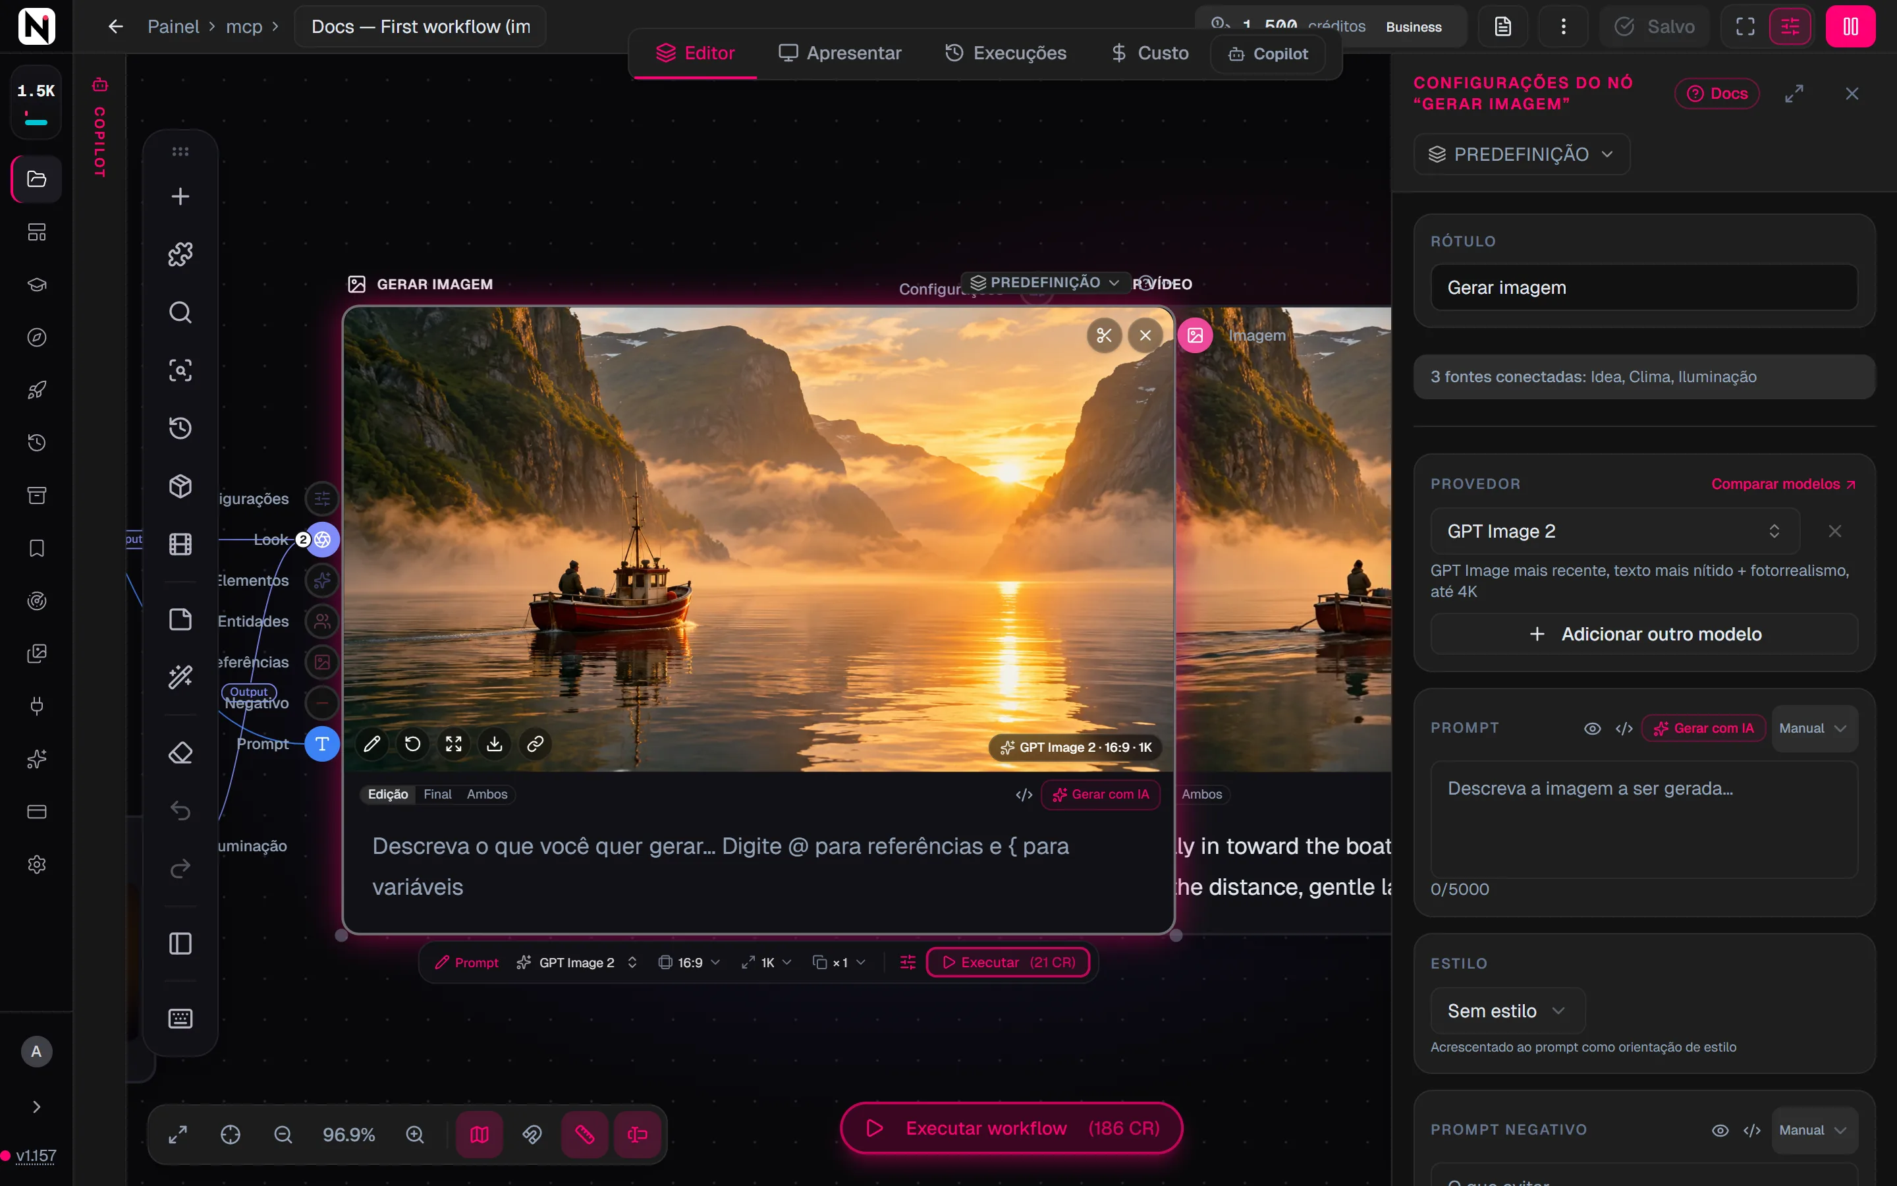The image size is (1897, 1186).
Task: Open the Custo tab
Action: click(1150, 53)
